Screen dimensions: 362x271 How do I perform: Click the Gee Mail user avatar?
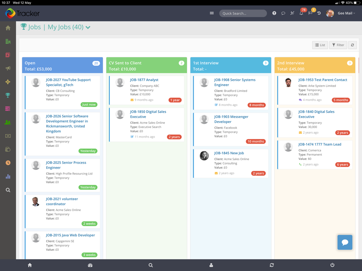[x=330, y=13]
